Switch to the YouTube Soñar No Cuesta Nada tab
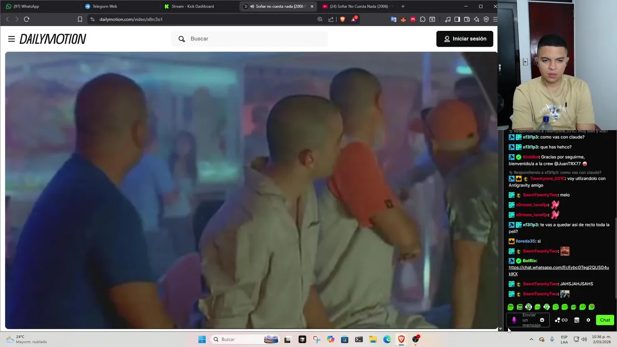 click(x=357, y=6)
